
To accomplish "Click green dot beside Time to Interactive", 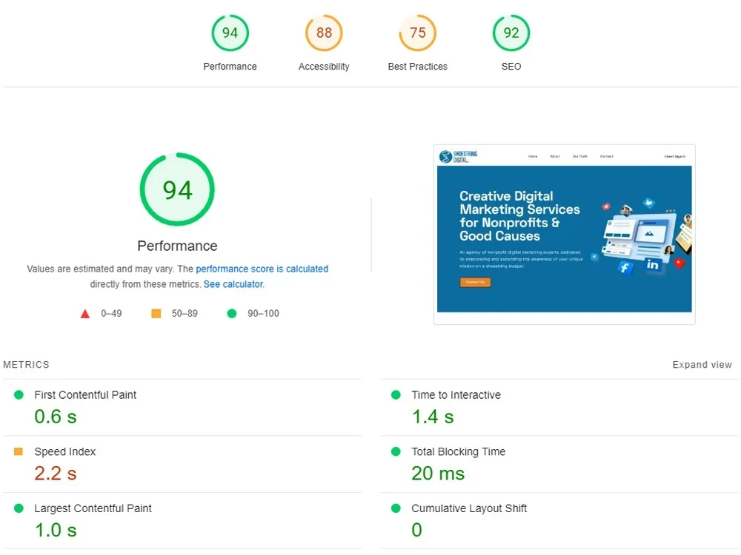I will 396,395.
